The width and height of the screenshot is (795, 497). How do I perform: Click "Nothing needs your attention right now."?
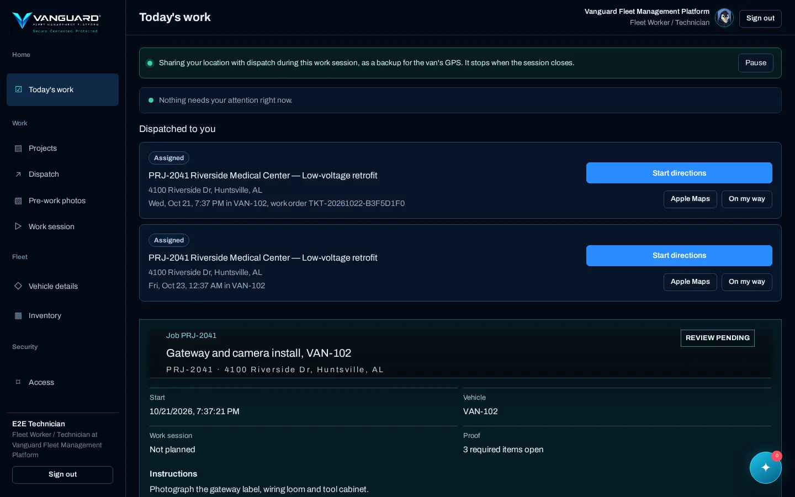225,101
